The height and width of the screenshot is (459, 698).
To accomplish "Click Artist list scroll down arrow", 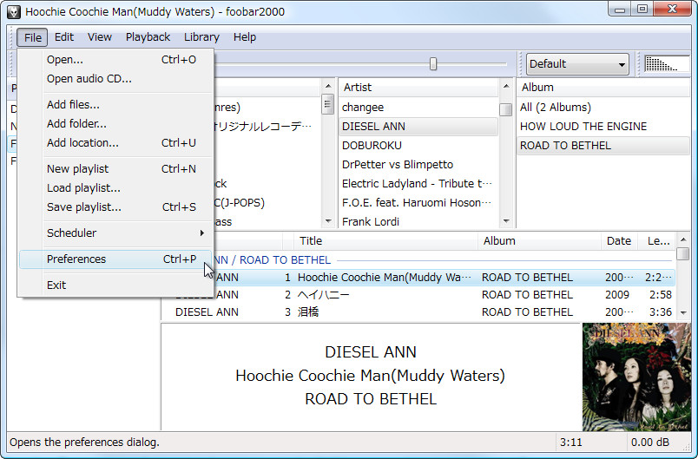I will [x=505, y=221].
